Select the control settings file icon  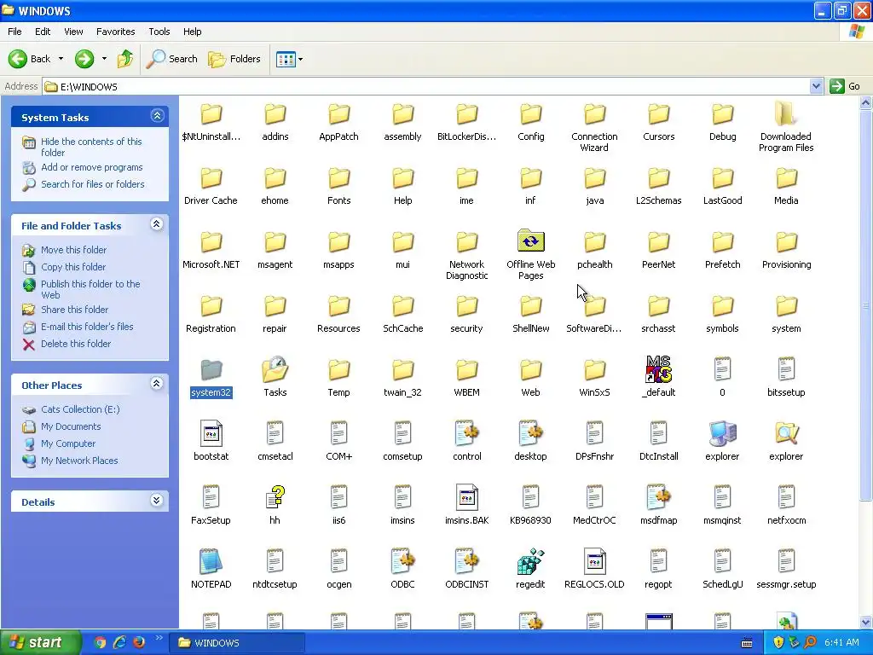click(466, 434)
